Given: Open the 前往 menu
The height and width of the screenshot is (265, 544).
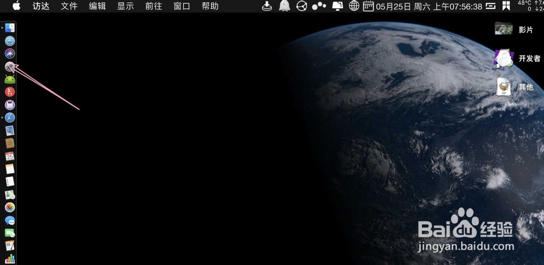Looking at the screenshot, I should (153, 6).
